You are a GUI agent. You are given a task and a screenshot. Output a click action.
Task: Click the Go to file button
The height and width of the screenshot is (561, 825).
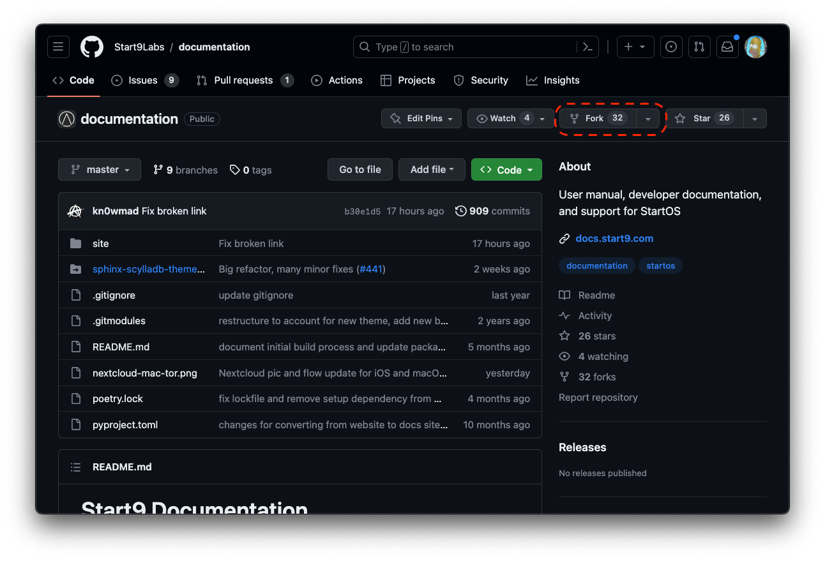pyautogui.click(x=360, y=170)
